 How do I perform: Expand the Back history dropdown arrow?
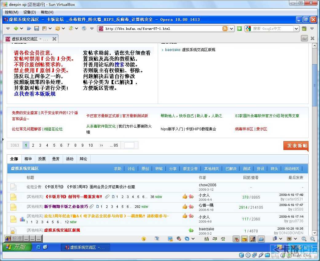pyautogui.click(x=22, y=29)
